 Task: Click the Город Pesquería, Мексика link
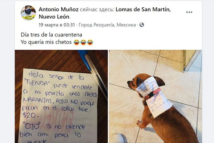pyautogui.click(x=107, y=25)
